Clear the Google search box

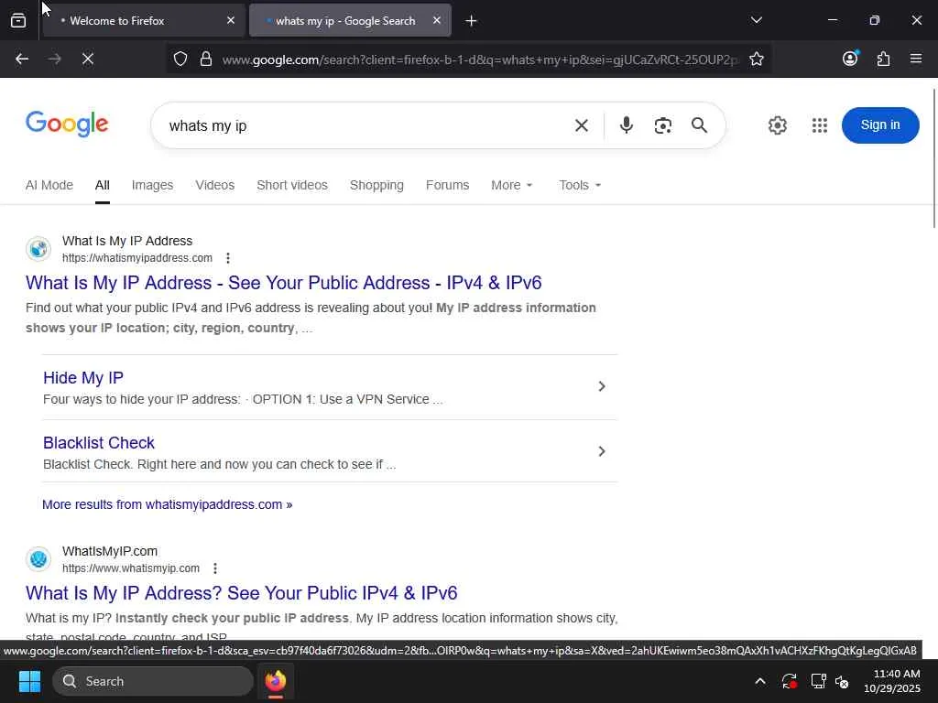pos(582,125)
